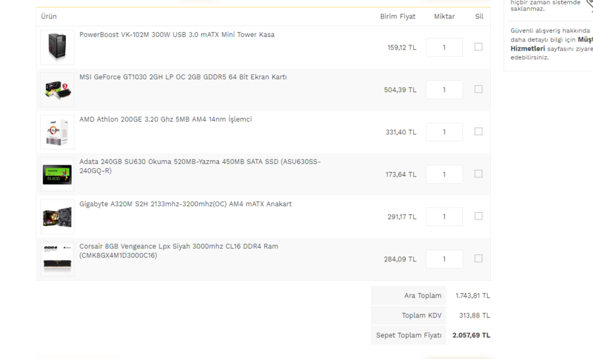Open the MSI graphics card thumbnail

(57, 90)
